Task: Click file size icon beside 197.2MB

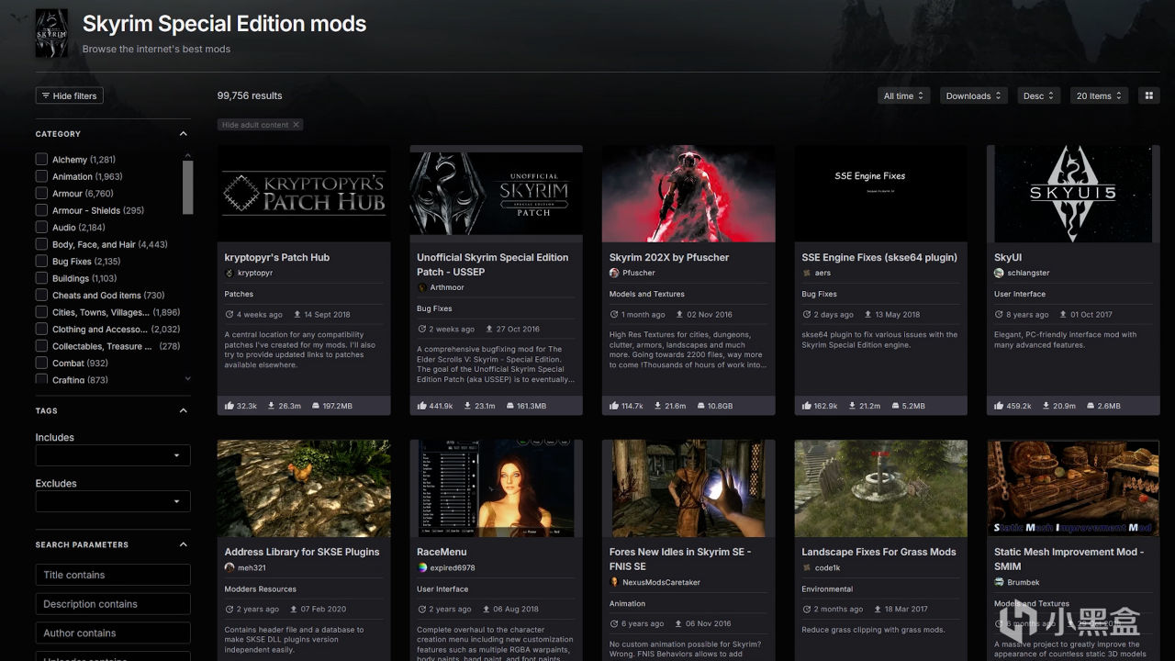Action: pos(317,405)
